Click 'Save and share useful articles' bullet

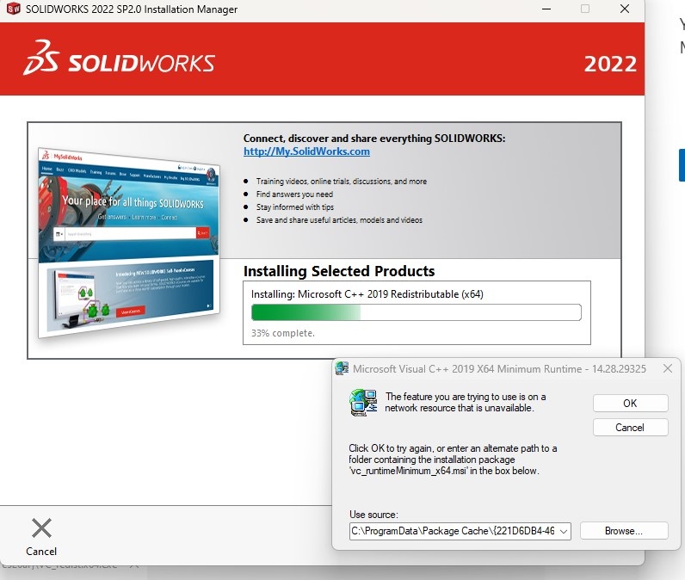click(x=339, y=219)
